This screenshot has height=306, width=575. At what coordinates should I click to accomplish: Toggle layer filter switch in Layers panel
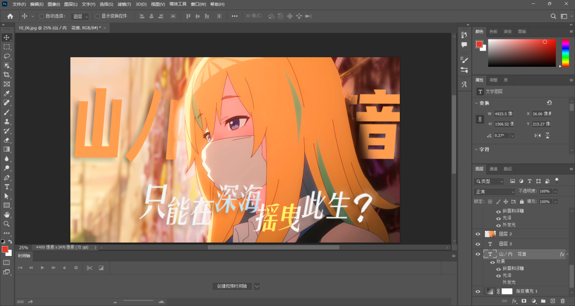coord(556,180)
